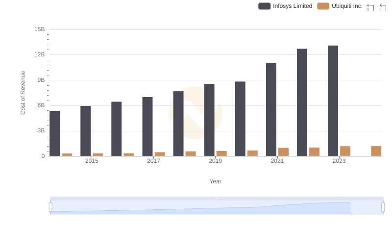Grab the right handle of the range slider
The width and height of the screenshot is (392, 226).
(383, 207)
